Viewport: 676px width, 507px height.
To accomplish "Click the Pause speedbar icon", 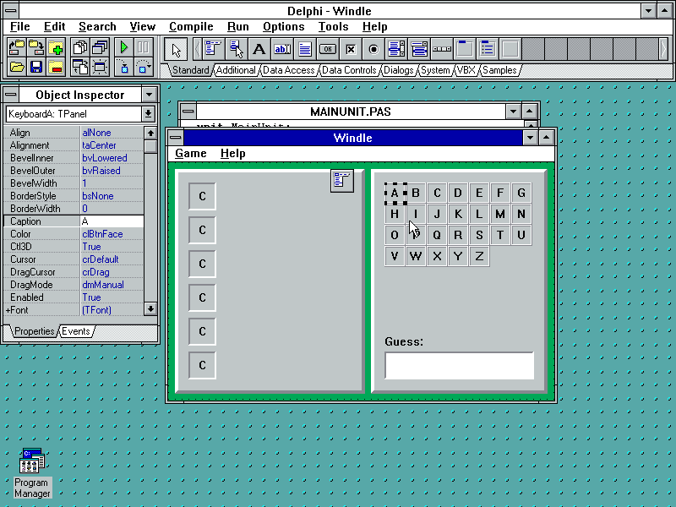I will (144, 48).
